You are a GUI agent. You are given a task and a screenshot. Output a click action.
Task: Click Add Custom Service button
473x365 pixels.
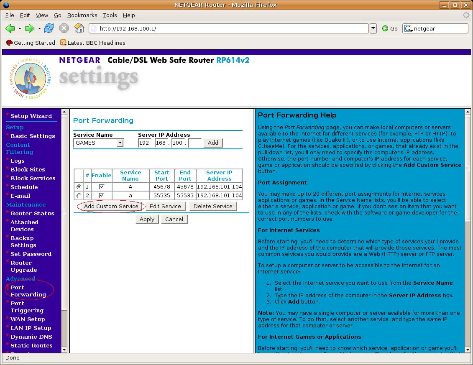tap(111, 206)
